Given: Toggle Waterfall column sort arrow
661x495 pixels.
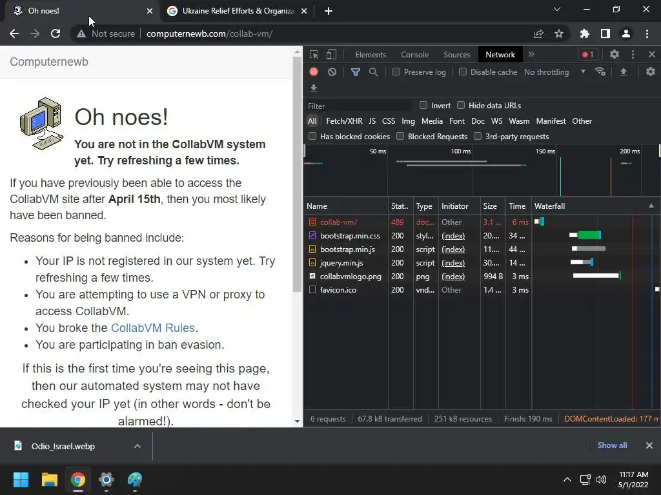Looking at the screenshot, I should coord(651,206).
